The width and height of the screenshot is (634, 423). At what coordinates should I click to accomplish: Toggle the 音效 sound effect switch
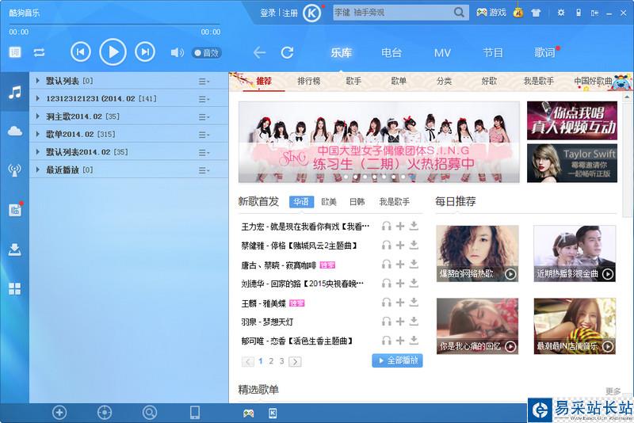pyautogui.click(x=207, y=53)
